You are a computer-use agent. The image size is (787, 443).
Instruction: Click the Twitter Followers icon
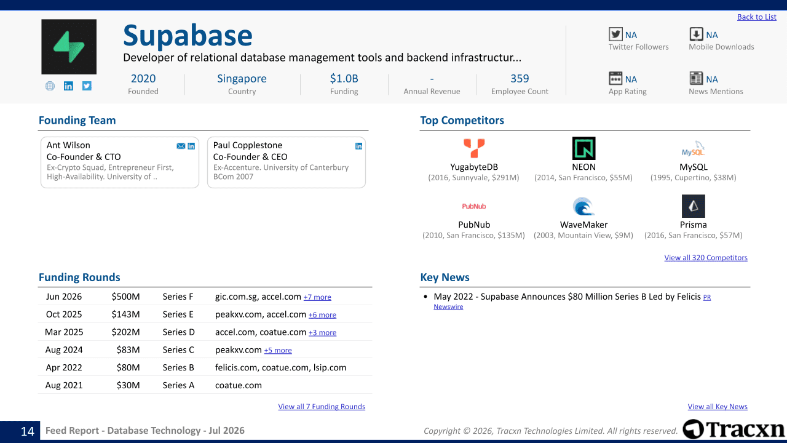[x=615, y=34]
